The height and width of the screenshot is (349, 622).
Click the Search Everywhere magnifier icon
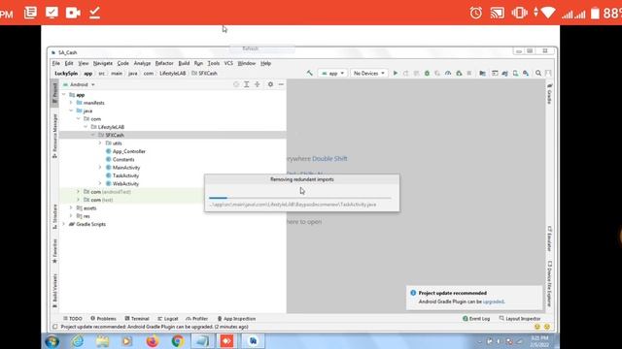pyautogui.click(x=538, y=73)
